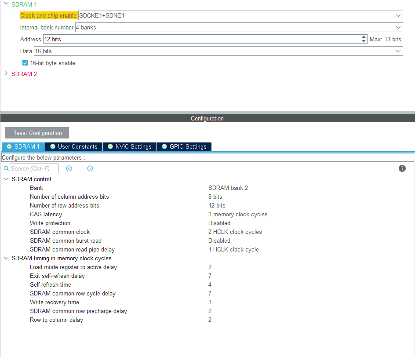Click the Address 12 bits field

(202, 39)
